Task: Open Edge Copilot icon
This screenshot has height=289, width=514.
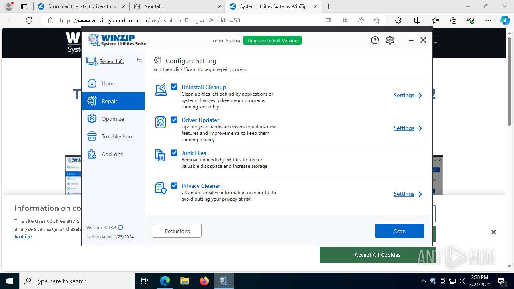Action: (x=505, y=20)
